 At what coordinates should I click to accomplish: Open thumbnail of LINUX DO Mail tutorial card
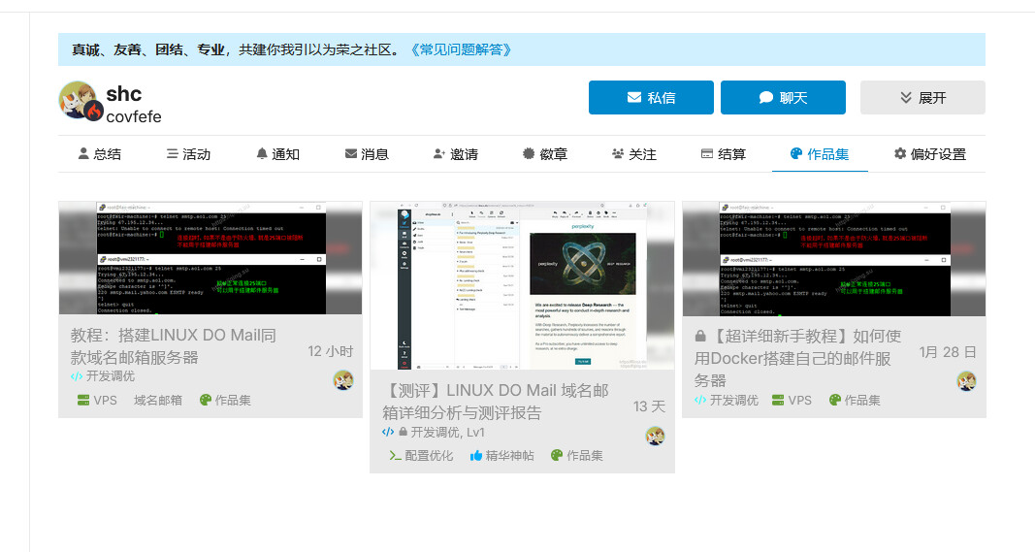tap(210, 257)
